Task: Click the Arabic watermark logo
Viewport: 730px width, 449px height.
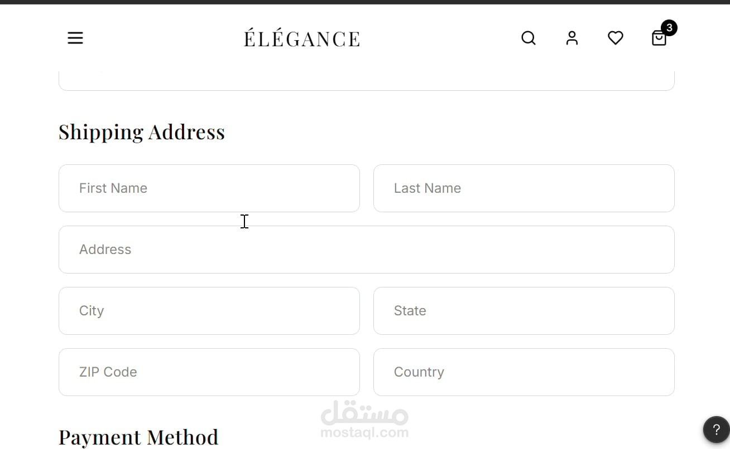Action: [x=364, y=413]
